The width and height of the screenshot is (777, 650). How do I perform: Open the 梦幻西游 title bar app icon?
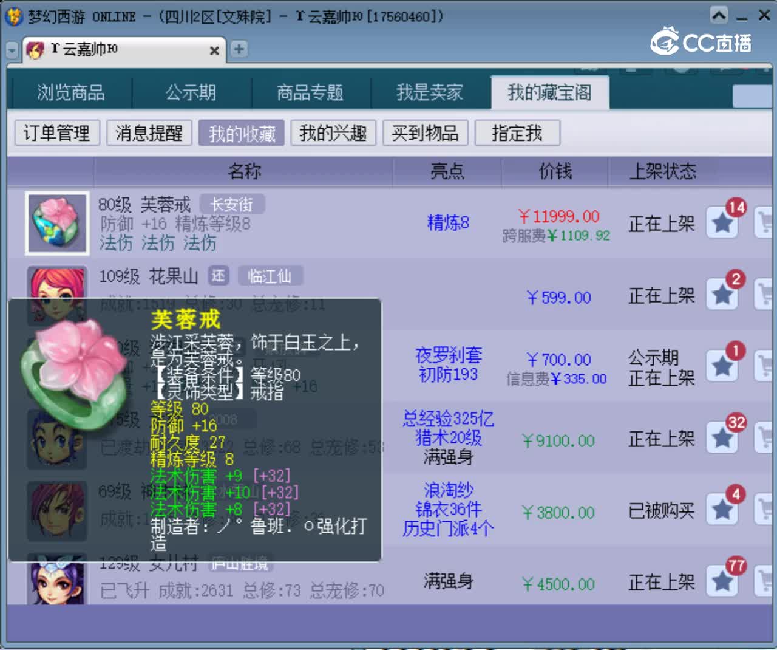[14, 16]
